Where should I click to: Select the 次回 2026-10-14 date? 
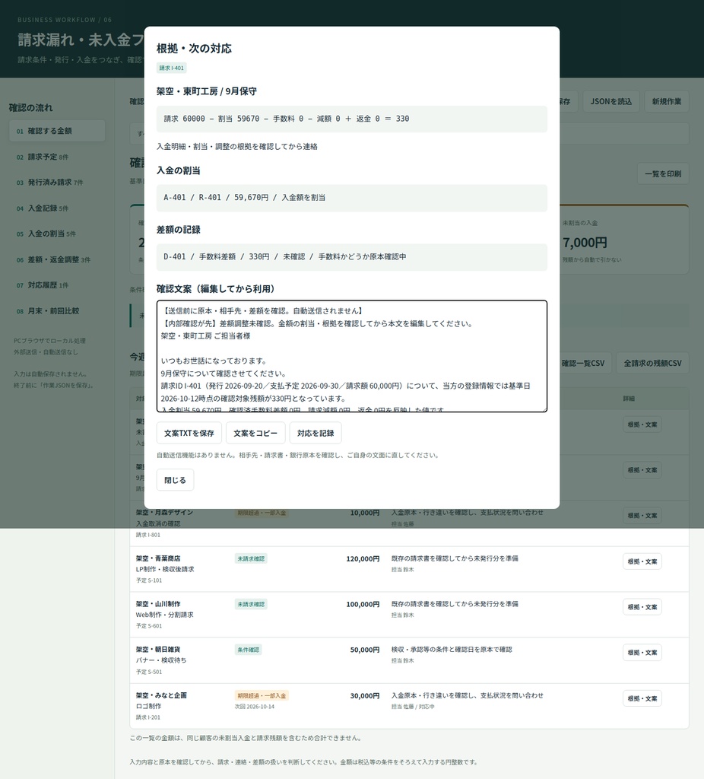click(x=255, y=707)
